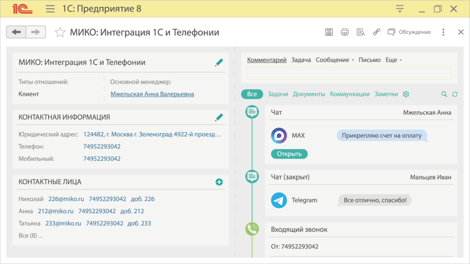Add a contact person with plus icon
Image resolution: width=470 pixels, height=264 pixels.
coord(219,182)
